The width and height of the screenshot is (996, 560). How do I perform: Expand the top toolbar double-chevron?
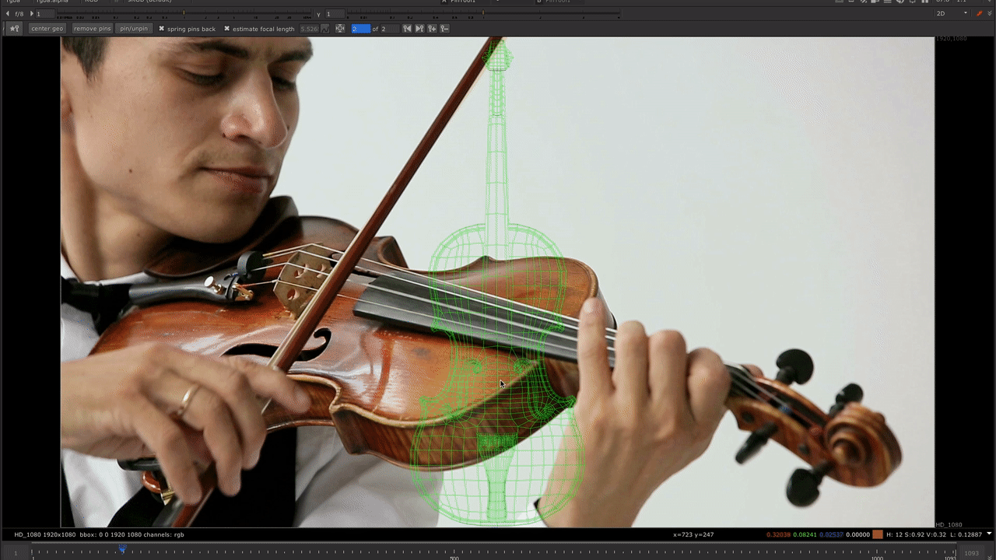[x=991, y=14]
